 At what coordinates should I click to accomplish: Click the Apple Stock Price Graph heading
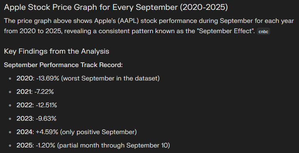[x=116, y=7]
